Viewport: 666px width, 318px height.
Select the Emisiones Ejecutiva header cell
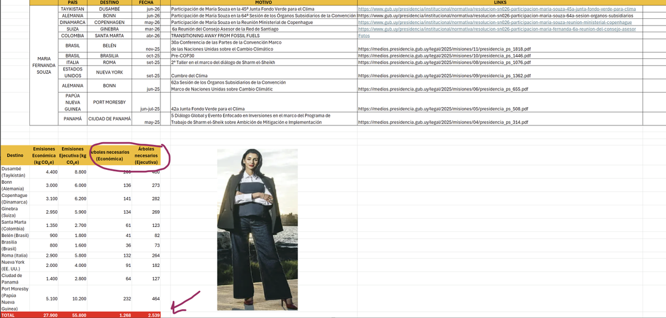pyautogui.click(x=72, y=155)
